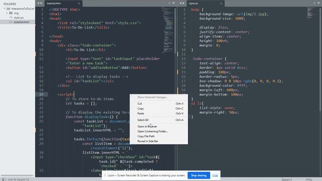Click 'taskList.innerHTML' on line 26
The height and width of the screenshot is (181, 322).
(93, 130)
